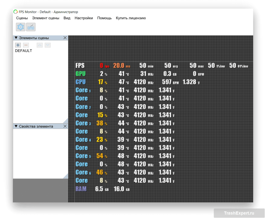The height and width of the screenshot is (219, 266).
Task: Click the purple RAM label in the overlay
Action: [81, 189]
